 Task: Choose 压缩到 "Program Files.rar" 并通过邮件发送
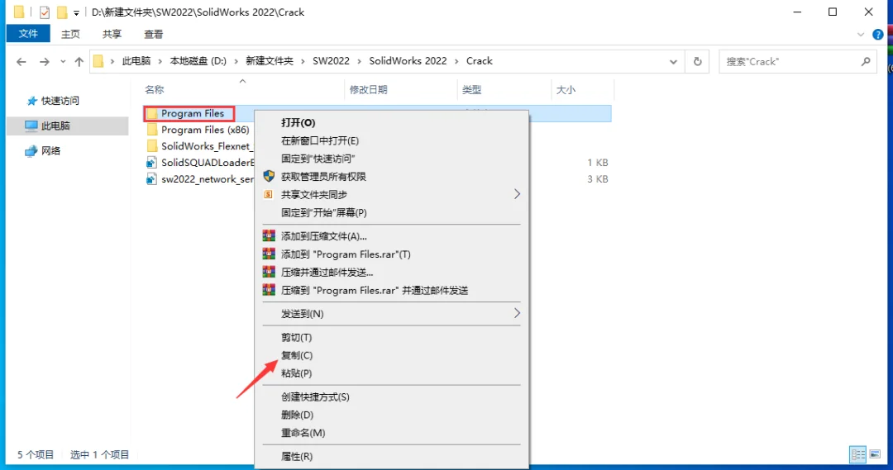[x=391, y=290]
